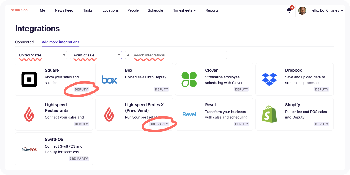This screenshot has width=350, height=175.
Task: Go to the Me page
Action: click(x=42, y=10)
